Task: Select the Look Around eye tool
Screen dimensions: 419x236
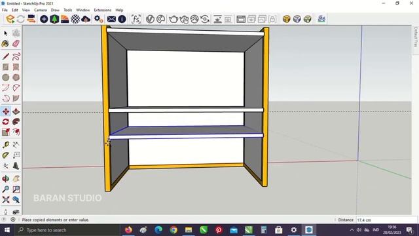Action: [x=16, y=212]
